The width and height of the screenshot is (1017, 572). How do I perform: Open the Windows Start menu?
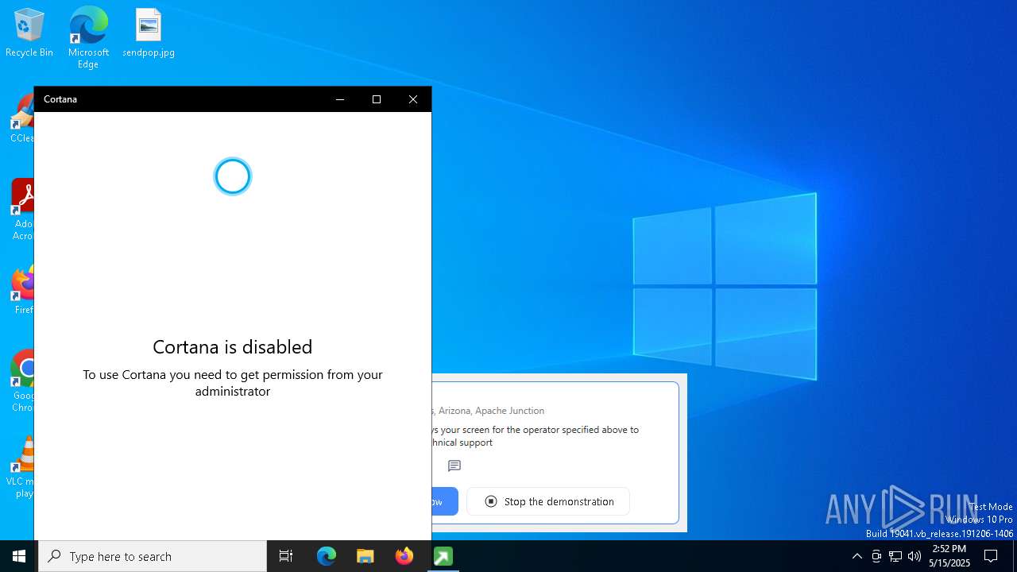coord(19,556)
